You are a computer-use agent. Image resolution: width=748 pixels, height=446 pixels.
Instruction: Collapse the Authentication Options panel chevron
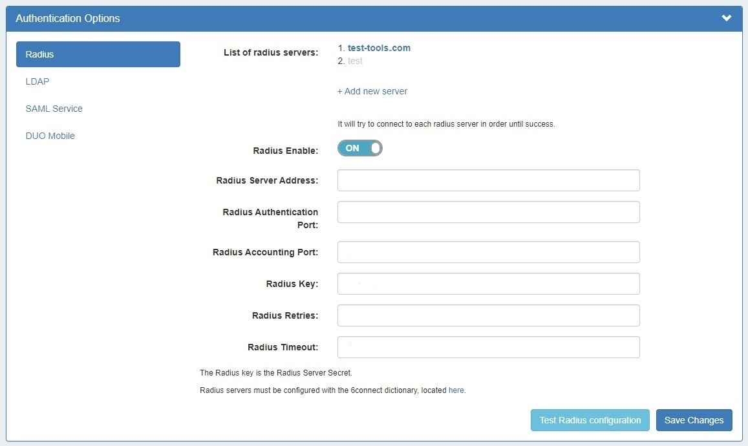pyautogui.click(x=726, y=18)
